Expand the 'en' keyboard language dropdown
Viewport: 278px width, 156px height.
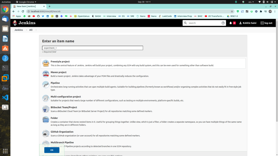click(x=251, y=2)
